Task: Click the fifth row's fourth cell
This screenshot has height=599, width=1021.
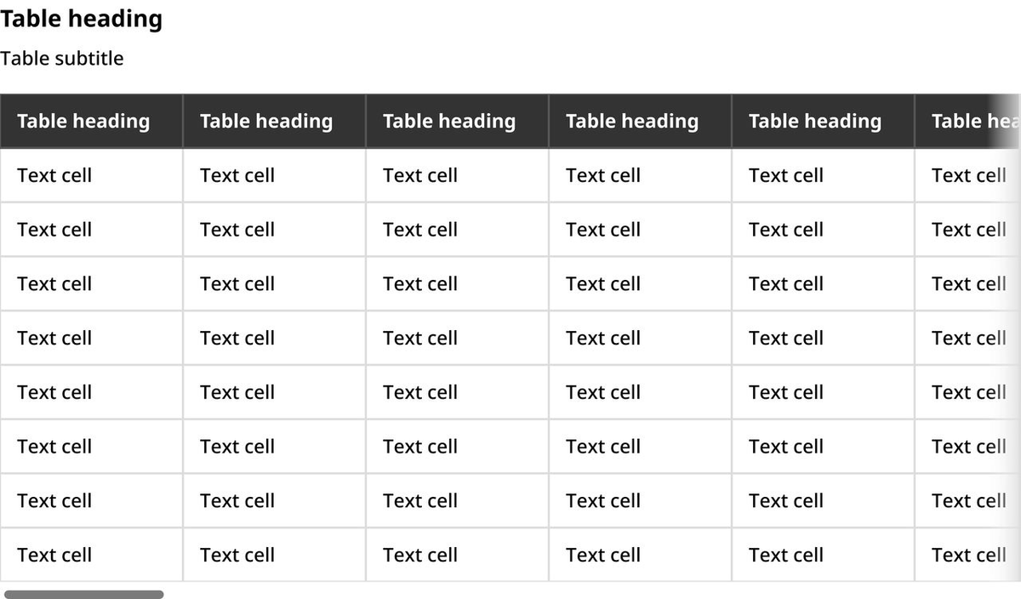Action: coord(602,392)
